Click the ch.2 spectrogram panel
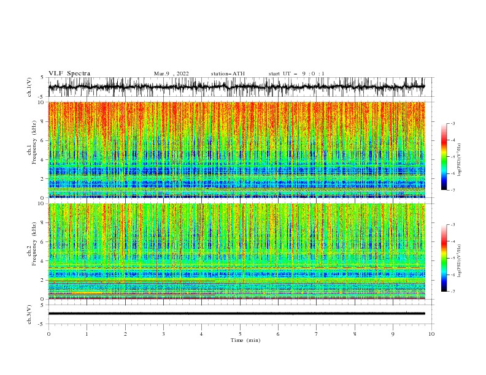Image resolution: width=486 pixels, height=375 pixels. tap(236, 251)
